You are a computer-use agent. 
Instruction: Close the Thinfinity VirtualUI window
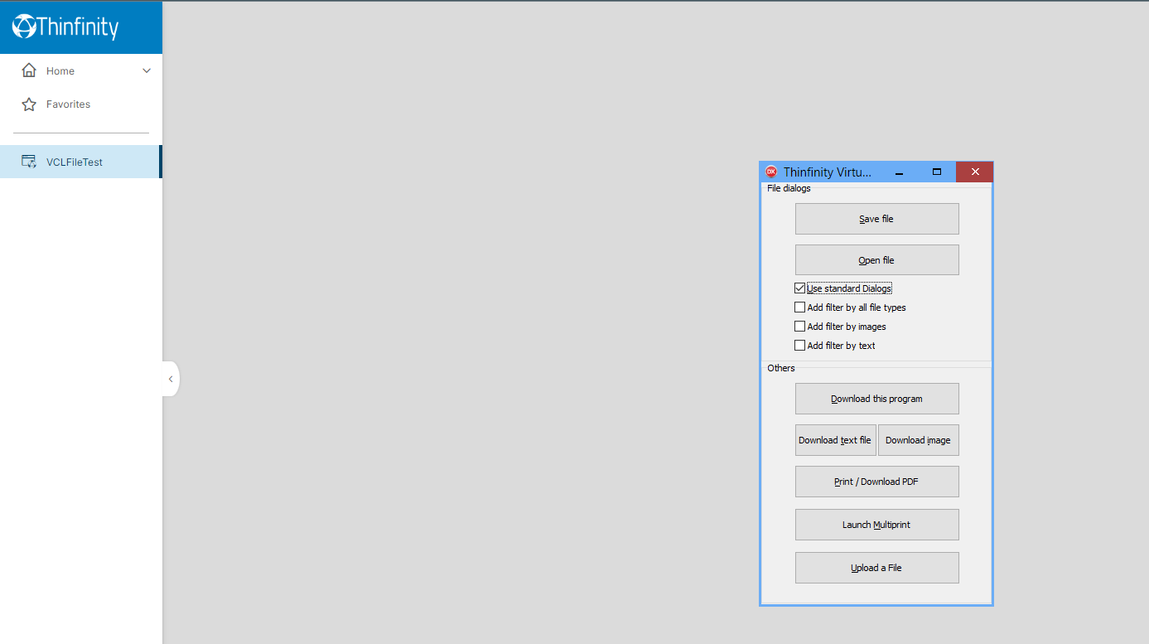pos(974,172)
